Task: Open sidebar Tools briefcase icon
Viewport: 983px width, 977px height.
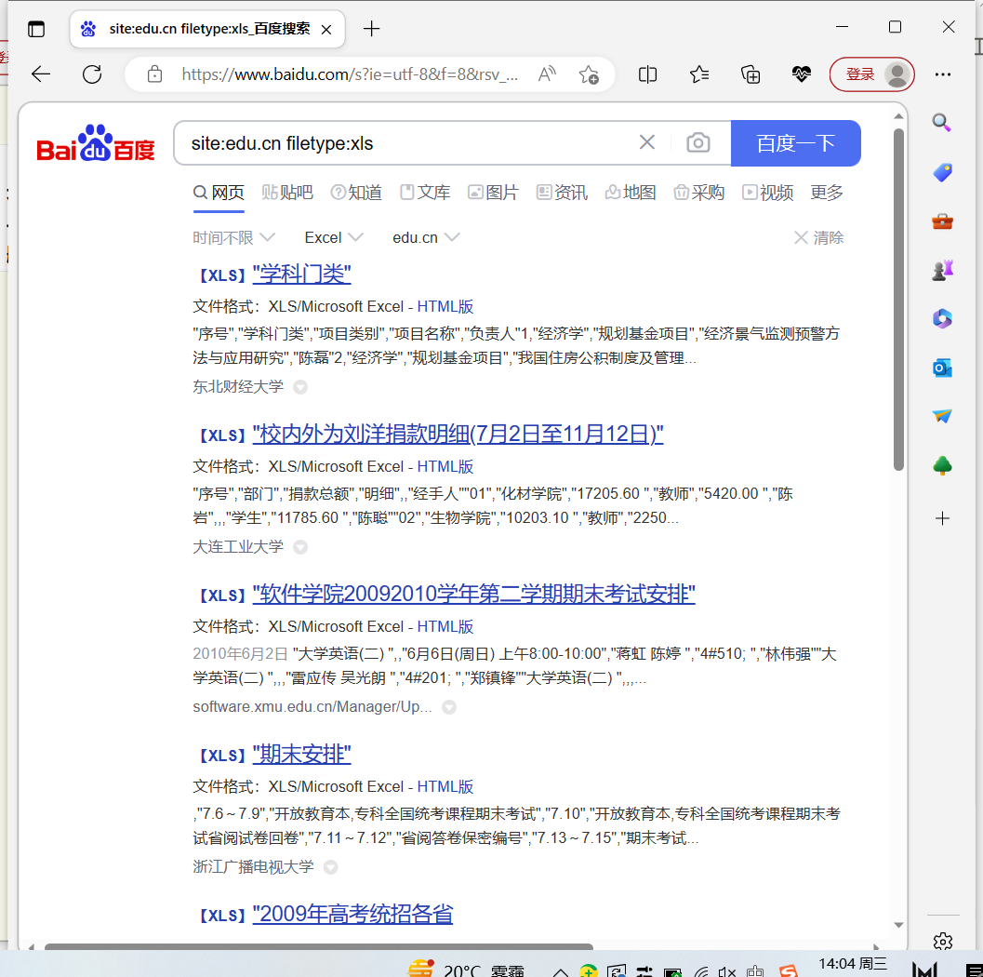Action: coord(942,221)
